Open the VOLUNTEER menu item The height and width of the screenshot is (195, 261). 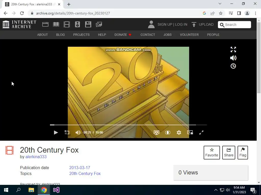pos(189,35)
